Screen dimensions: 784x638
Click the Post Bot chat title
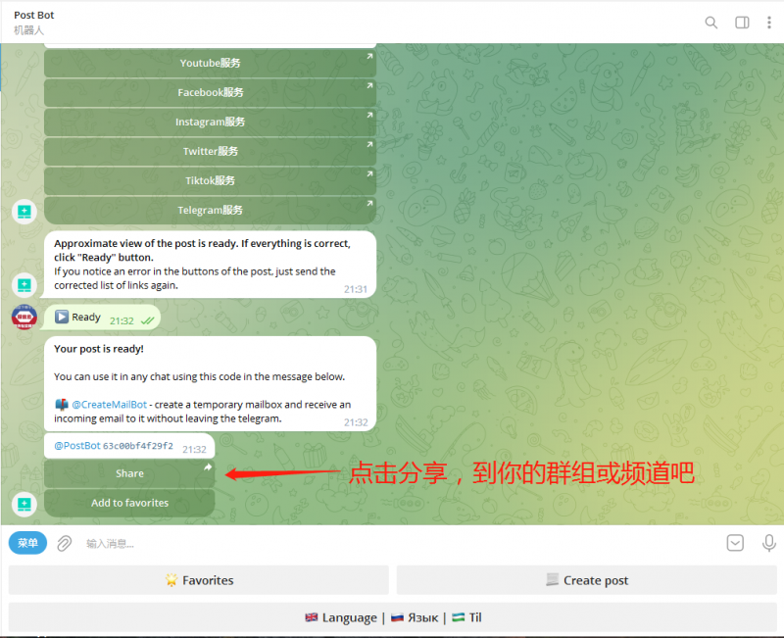point(34,15)
